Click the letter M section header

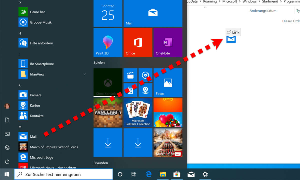click(x=20, y=127)
